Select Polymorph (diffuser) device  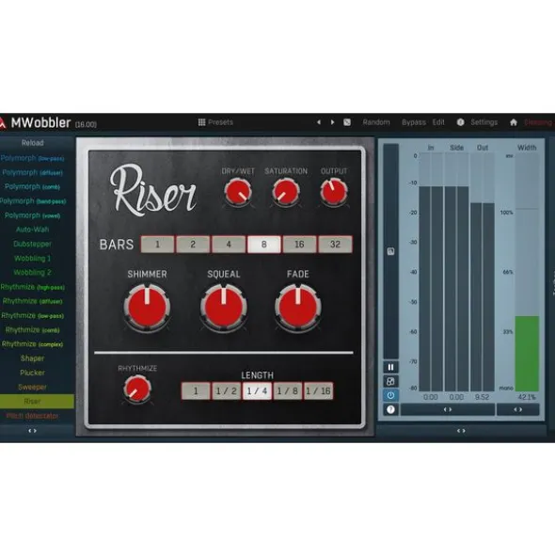pos(33,173)
